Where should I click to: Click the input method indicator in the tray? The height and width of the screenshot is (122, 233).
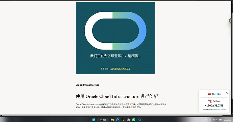coord(210,120)
